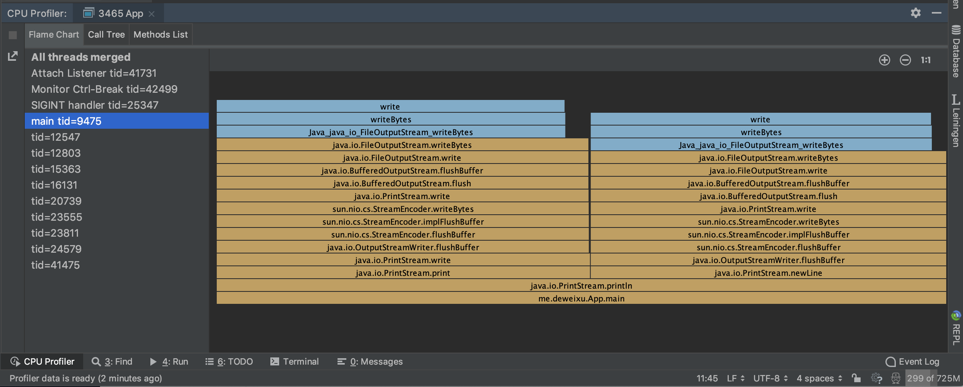This screenshot has height=387, width=963.
Task: Hide the CPU Profiler tool window
Action: [936, 13]
